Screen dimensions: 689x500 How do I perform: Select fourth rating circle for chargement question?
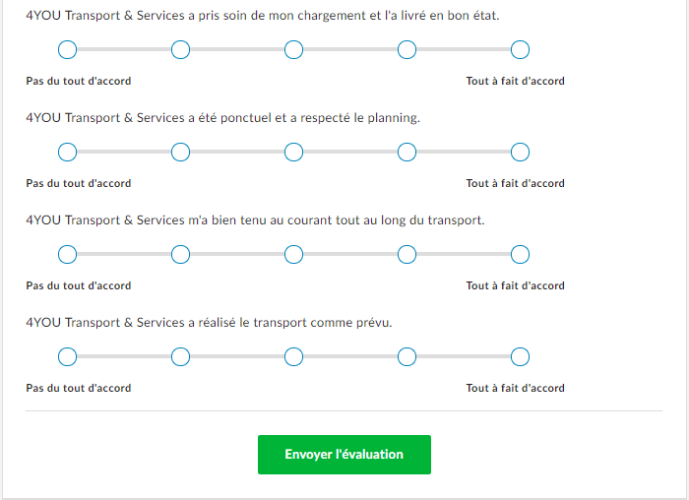pyautogui.click(x=407, y=49)
